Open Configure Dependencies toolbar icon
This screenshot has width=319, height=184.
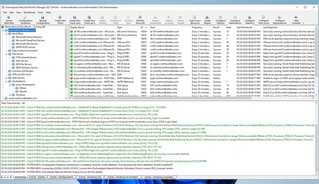[x=280, y=17]
